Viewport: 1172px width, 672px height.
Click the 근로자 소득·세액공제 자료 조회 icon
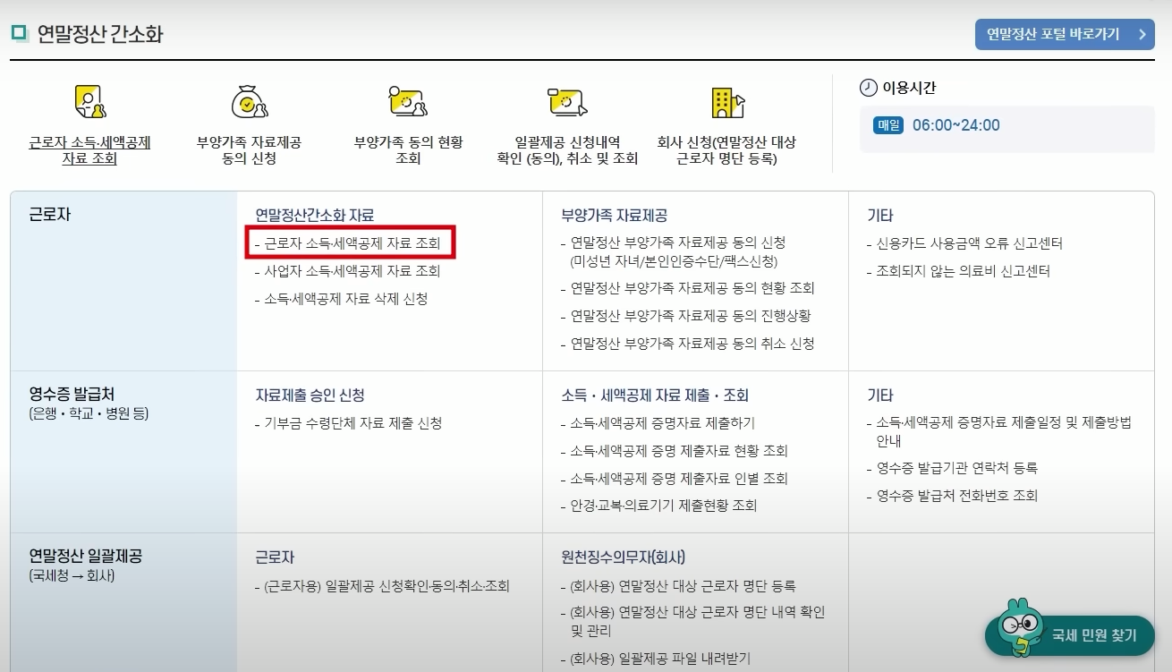click(x=90, y=102)
